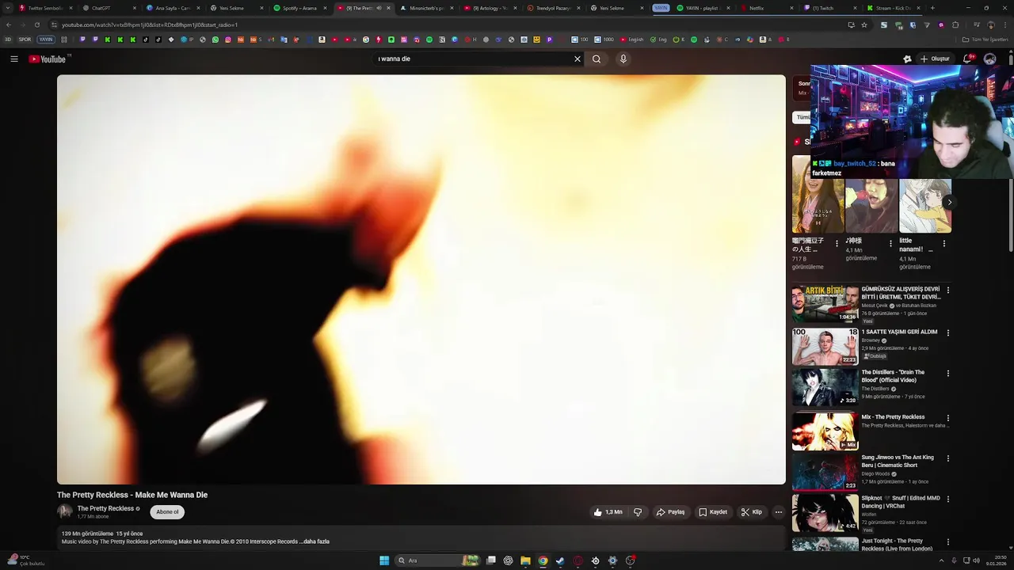Image resolution: width=1014 pixels, height=570 pixels.
Task: Open options for the little nanami Short
Action: (943, 244)
